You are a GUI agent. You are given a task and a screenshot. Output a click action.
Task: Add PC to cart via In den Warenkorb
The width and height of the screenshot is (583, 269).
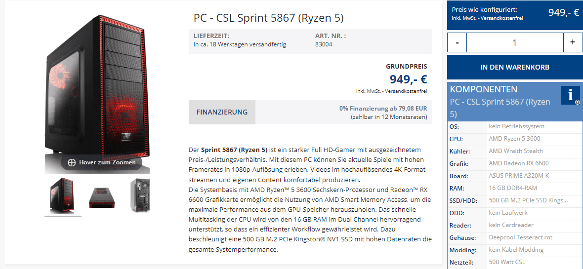pyautogui.click(x=514, y=67)
